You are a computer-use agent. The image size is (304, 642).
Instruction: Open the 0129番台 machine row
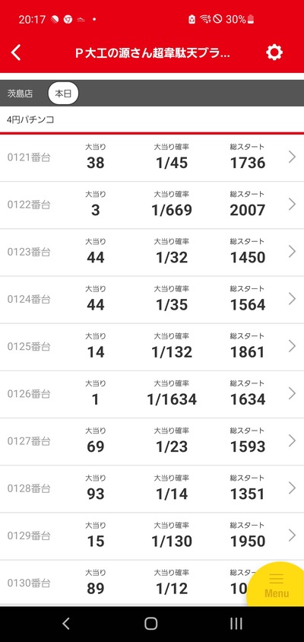click(152, 536)
